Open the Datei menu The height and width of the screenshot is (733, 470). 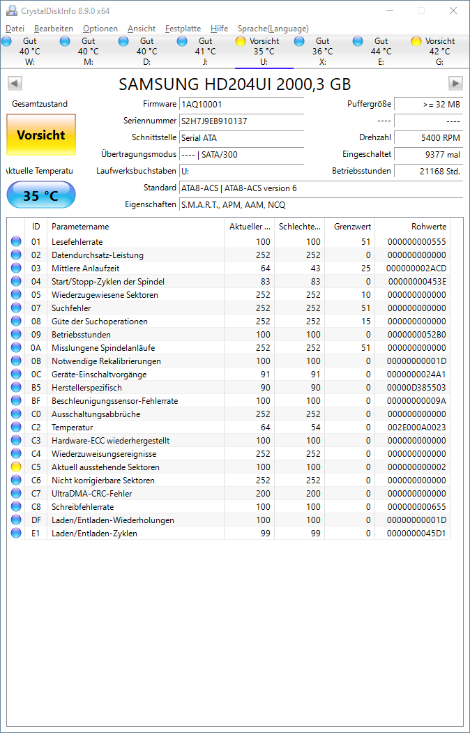tap(15, 29)
